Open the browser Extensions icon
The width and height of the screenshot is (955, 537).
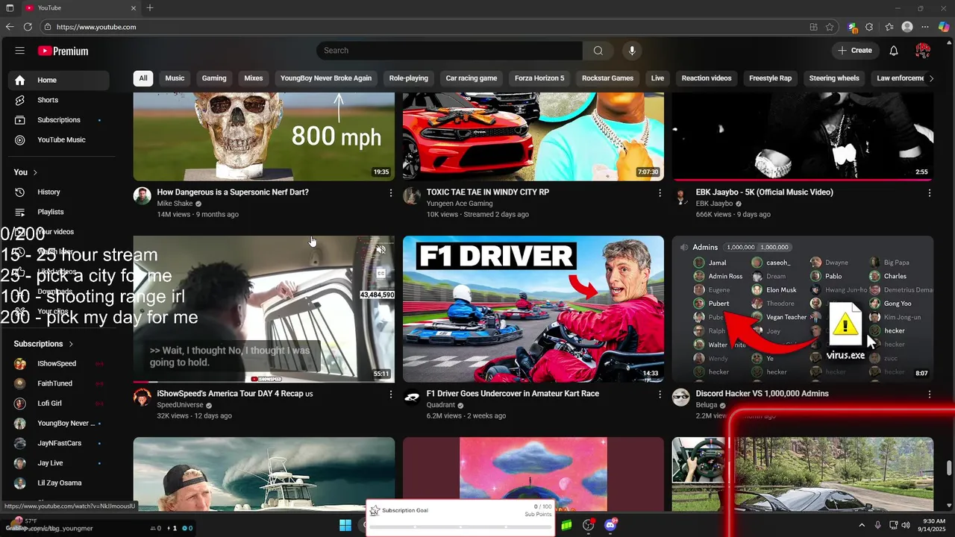tap(869, 27)
